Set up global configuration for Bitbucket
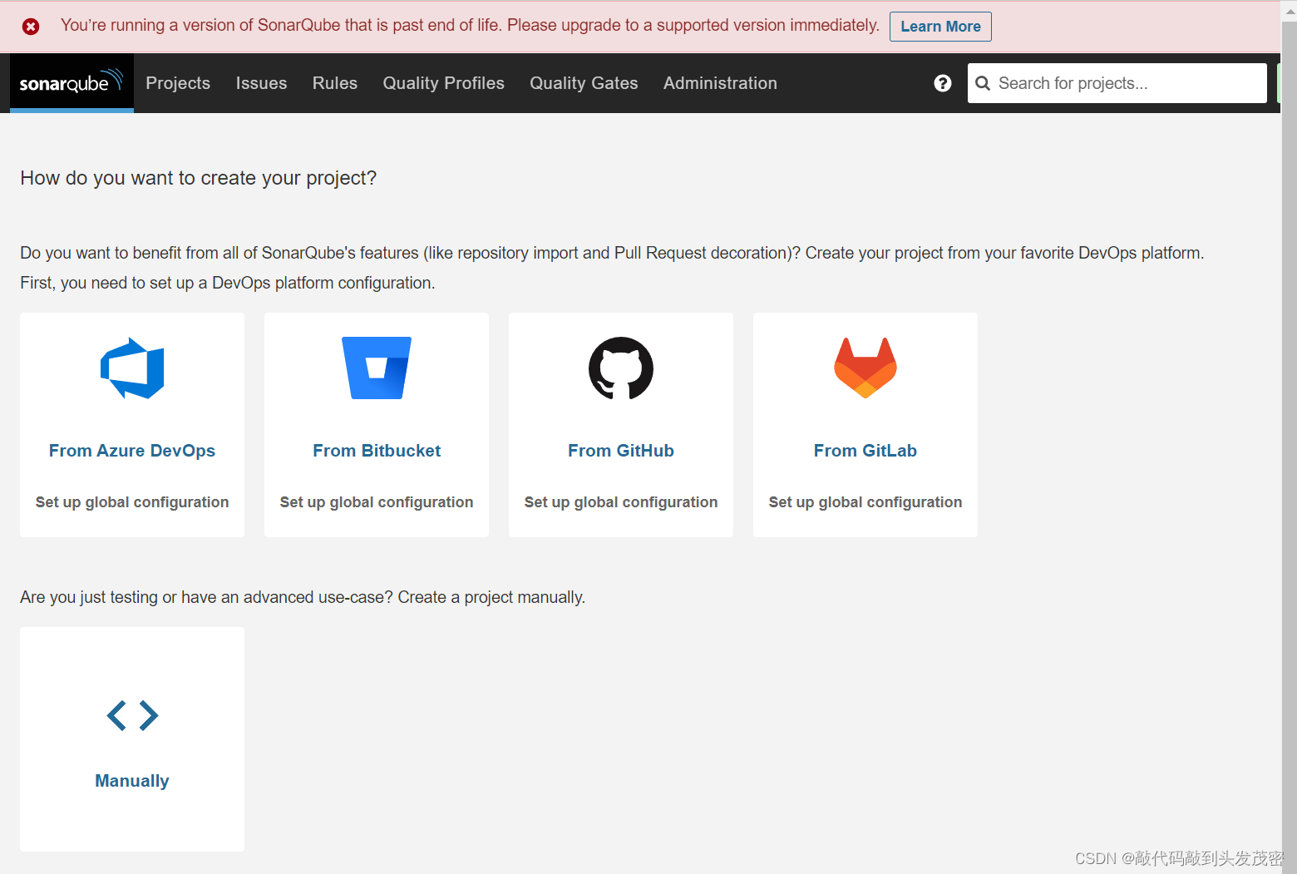 coord(377,502)
